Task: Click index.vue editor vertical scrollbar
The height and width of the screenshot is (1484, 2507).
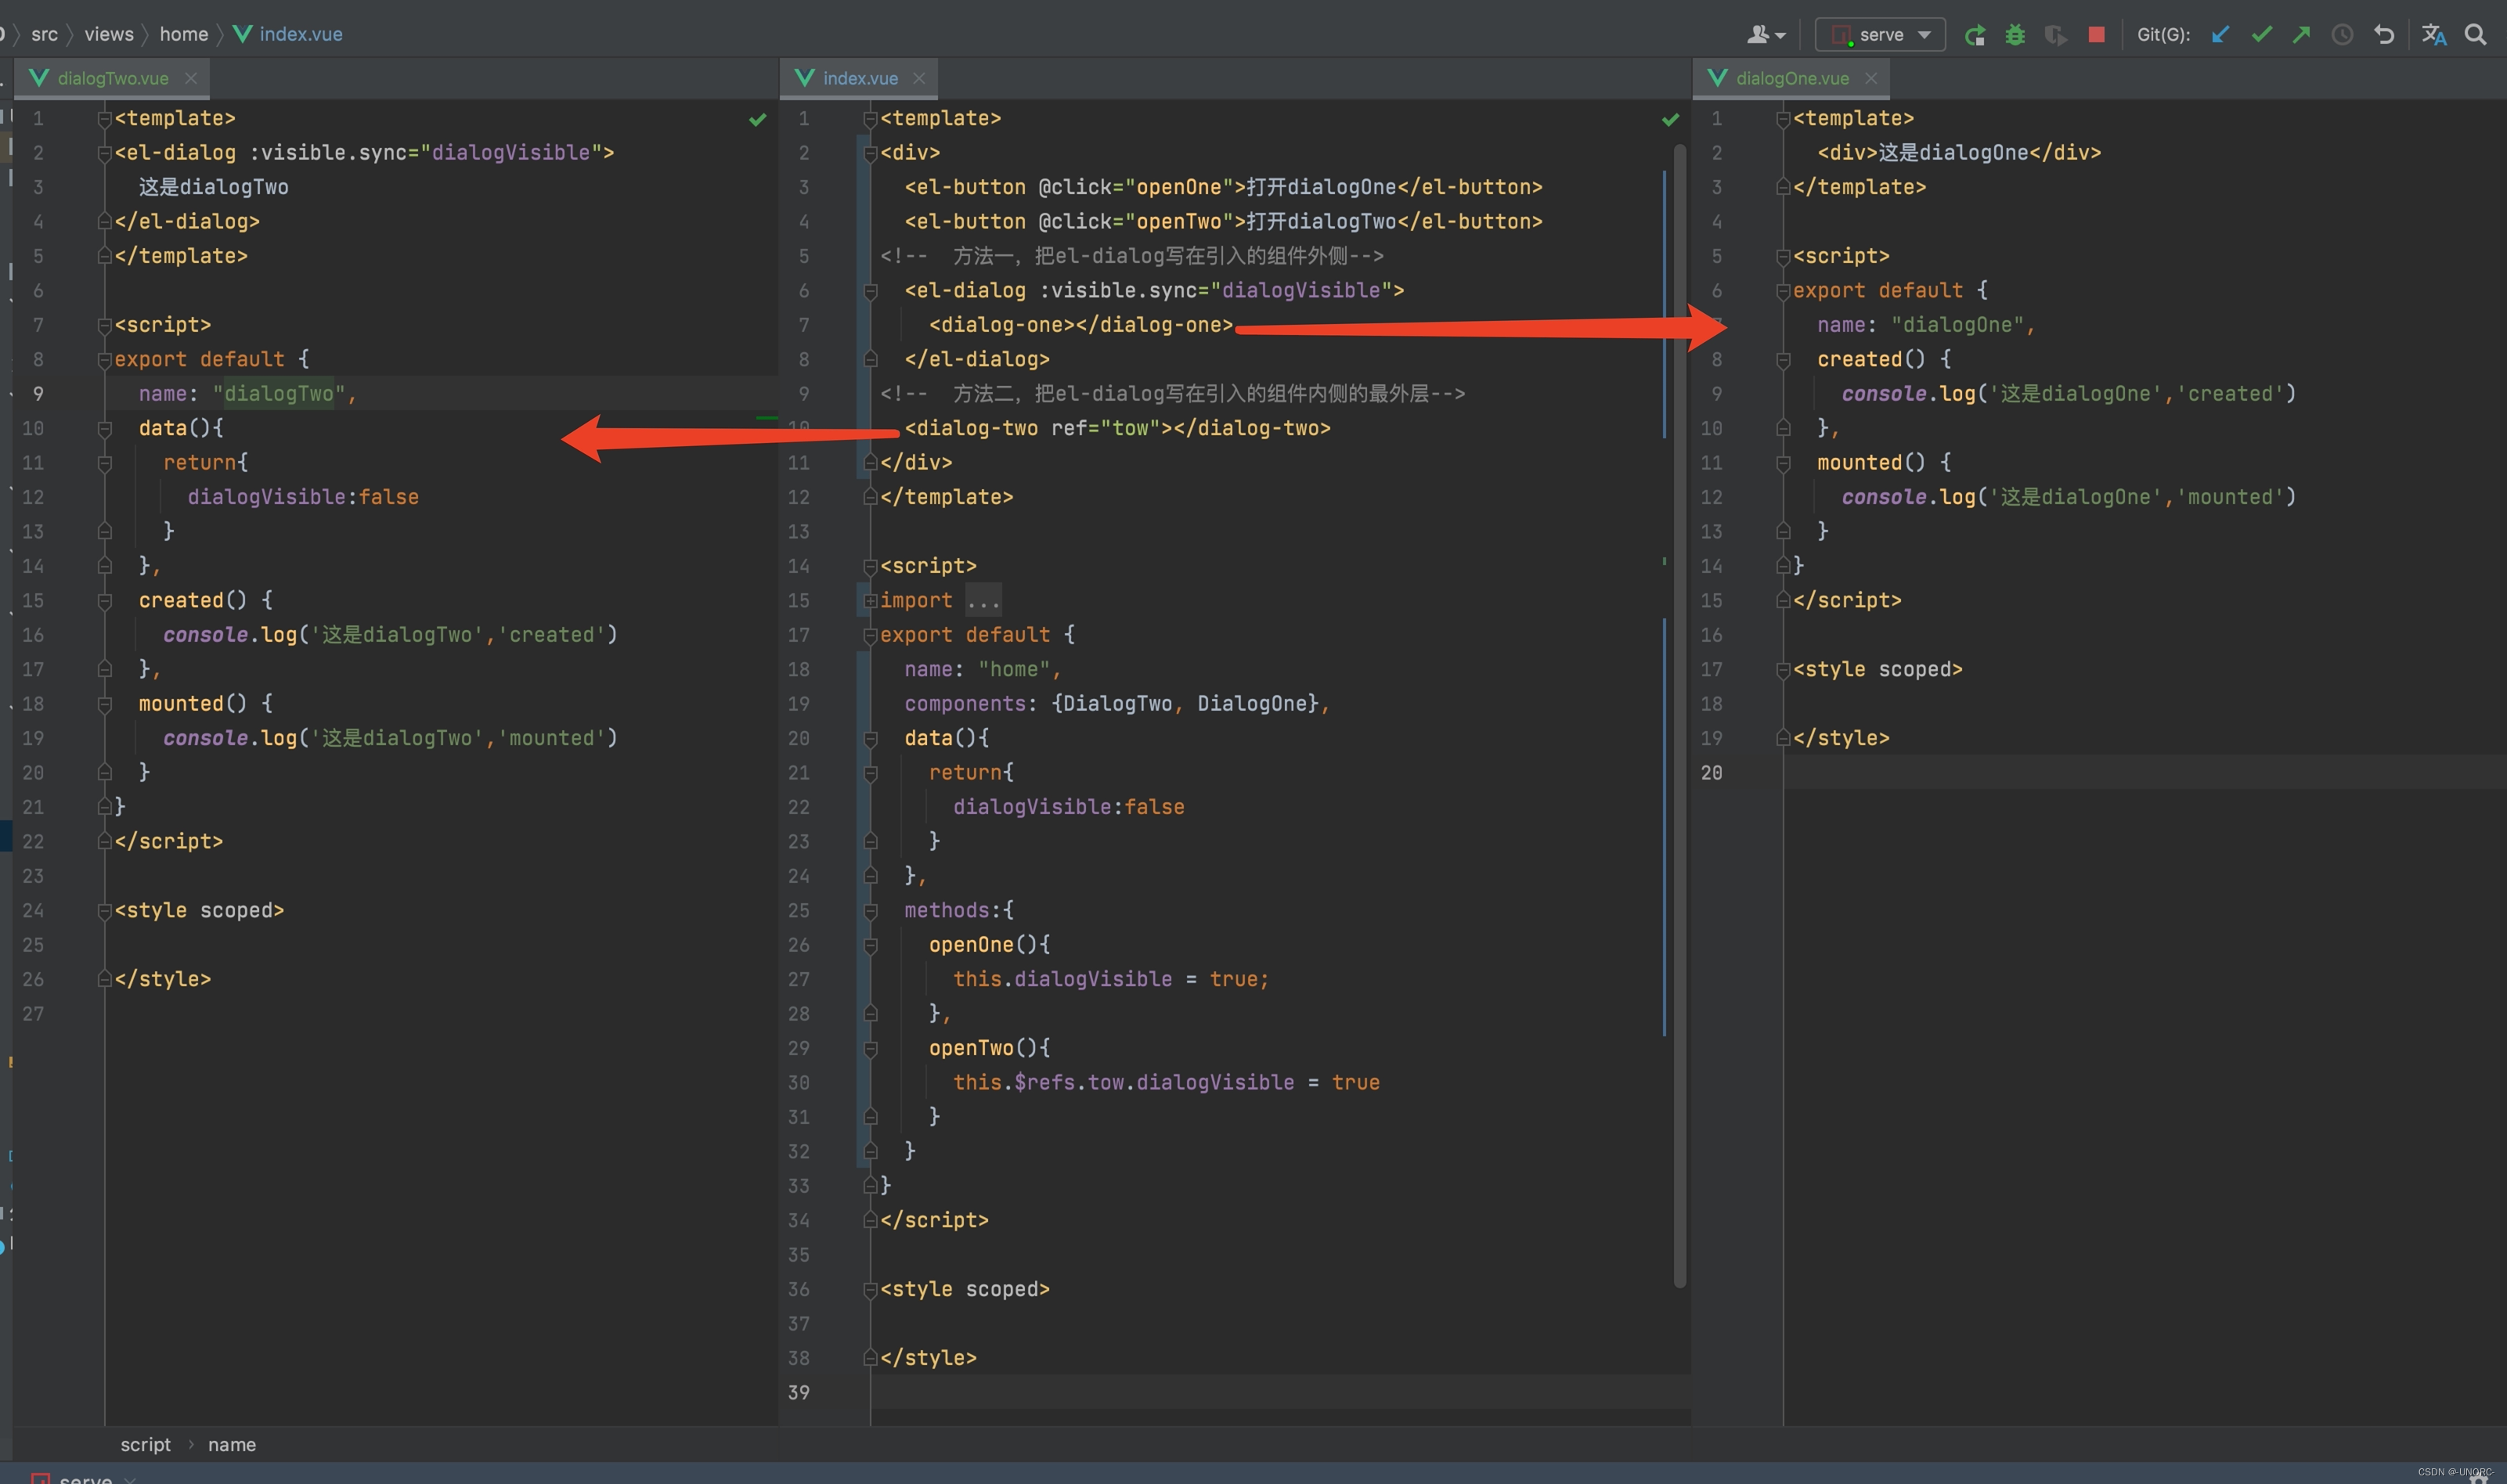Action: tap(1679, 700)
